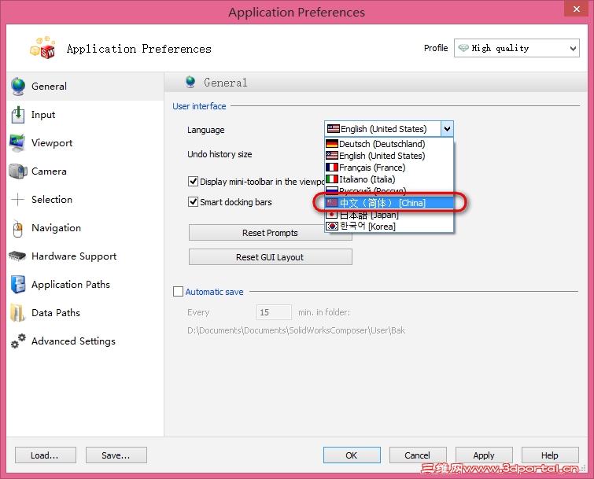Click the Hardware Support chip icon
The width and height of the screenshot is (594, 479).
coord(18,256)
